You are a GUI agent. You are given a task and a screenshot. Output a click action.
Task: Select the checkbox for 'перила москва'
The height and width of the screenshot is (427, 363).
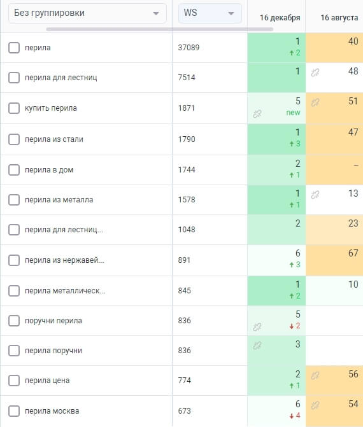tap(14, 411)
